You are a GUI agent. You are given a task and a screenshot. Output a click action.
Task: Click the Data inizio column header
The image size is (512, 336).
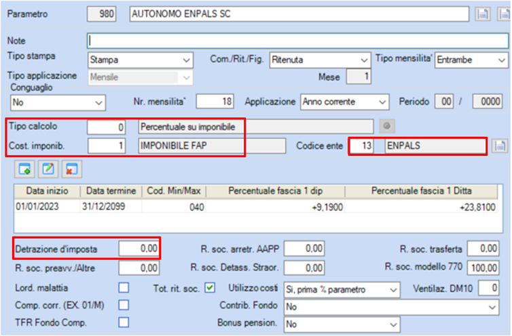[47, 191]
